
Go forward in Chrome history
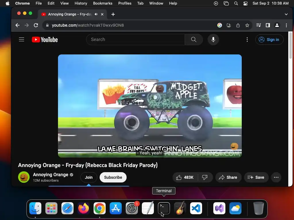point(27,25)
